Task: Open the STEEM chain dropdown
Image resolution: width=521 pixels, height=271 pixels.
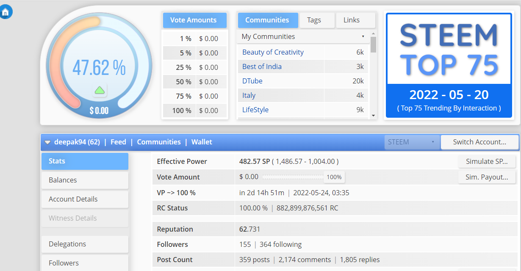Action: pos(411,142)
